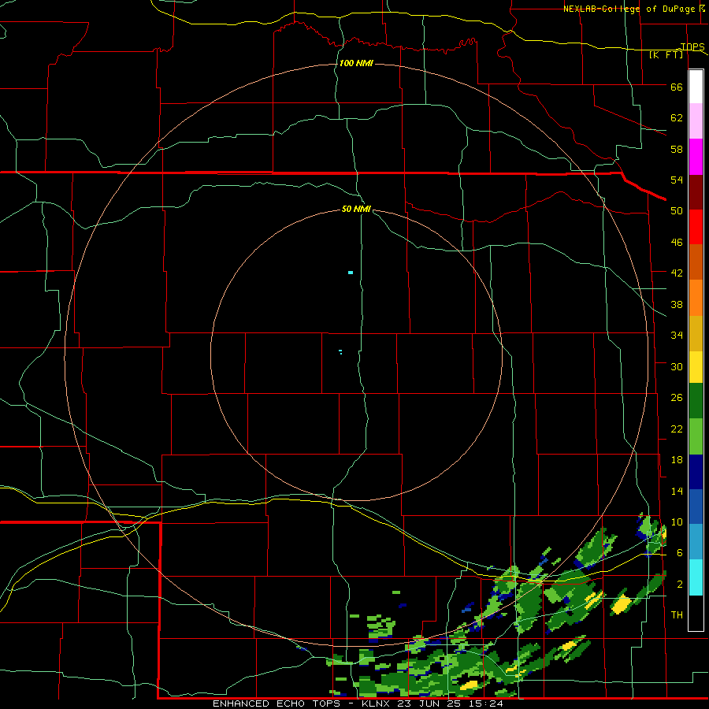Click legend value 6
The width and height of the screenshot is (709, 709).
(x=680, y=553)
